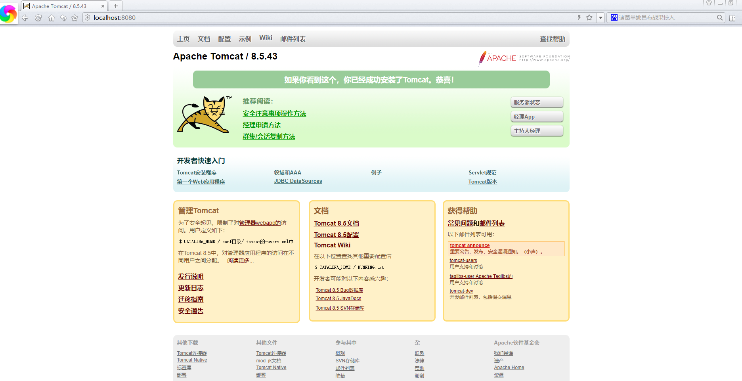Click the browser back arrow
This screenshot has width=742, height=381.
25,18
